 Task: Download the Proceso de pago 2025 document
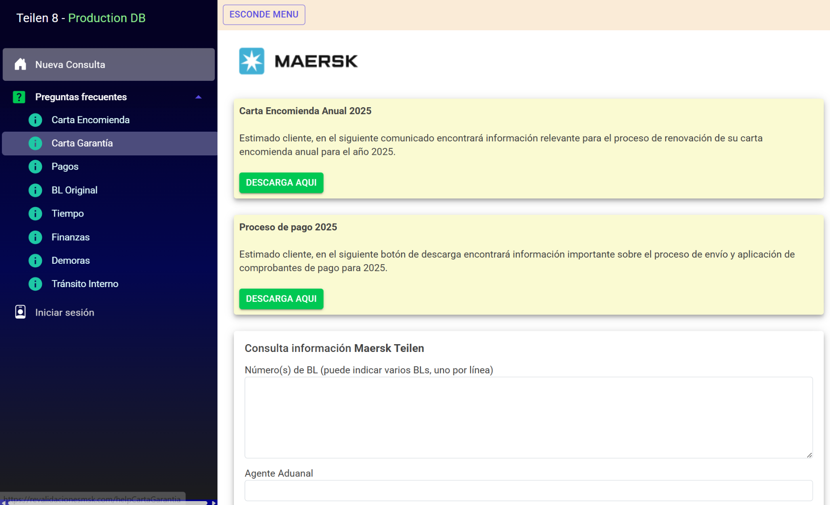tap(281, 299)
